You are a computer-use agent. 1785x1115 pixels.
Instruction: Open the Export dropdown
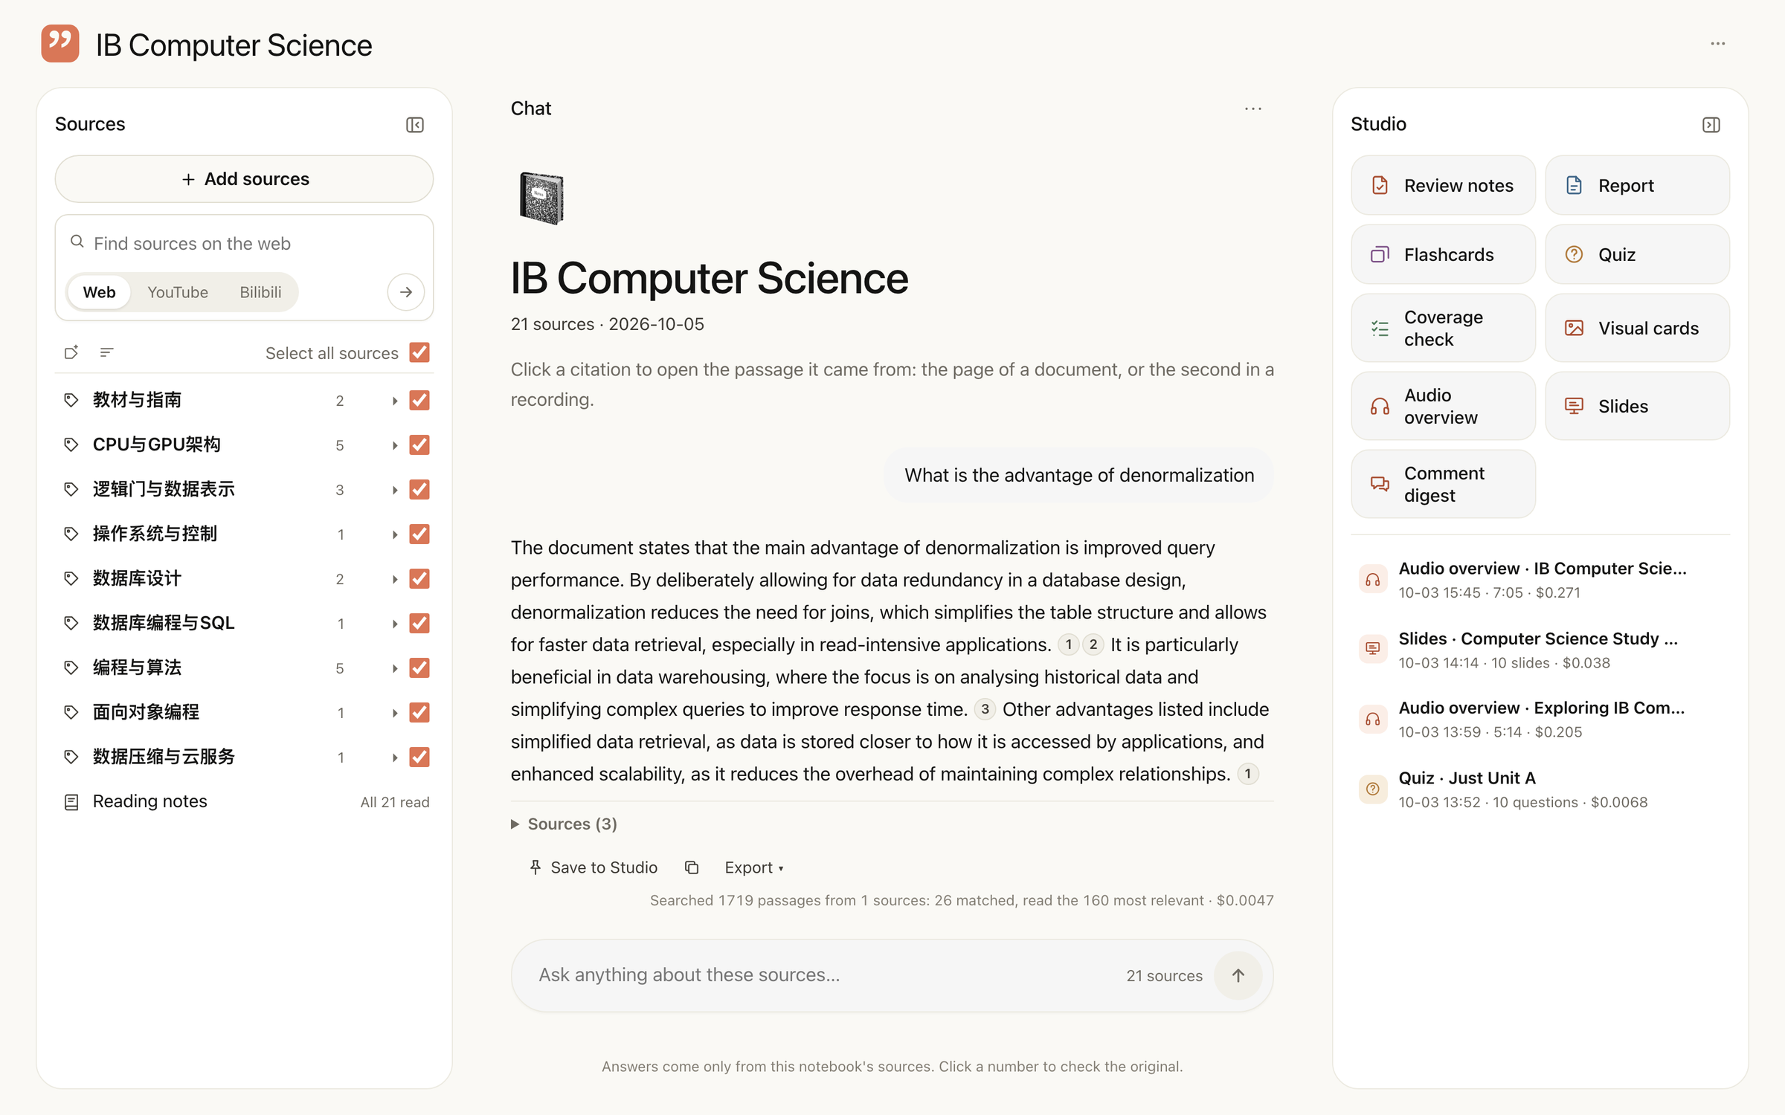point(753,867)
